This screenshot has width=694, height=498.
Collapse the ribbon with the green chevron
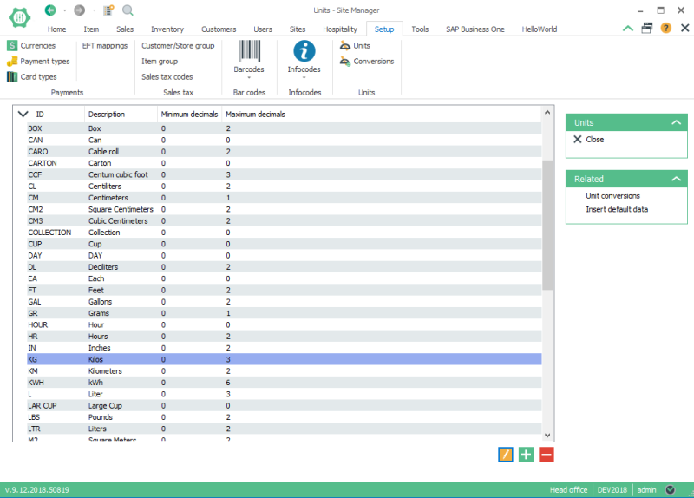628,28
